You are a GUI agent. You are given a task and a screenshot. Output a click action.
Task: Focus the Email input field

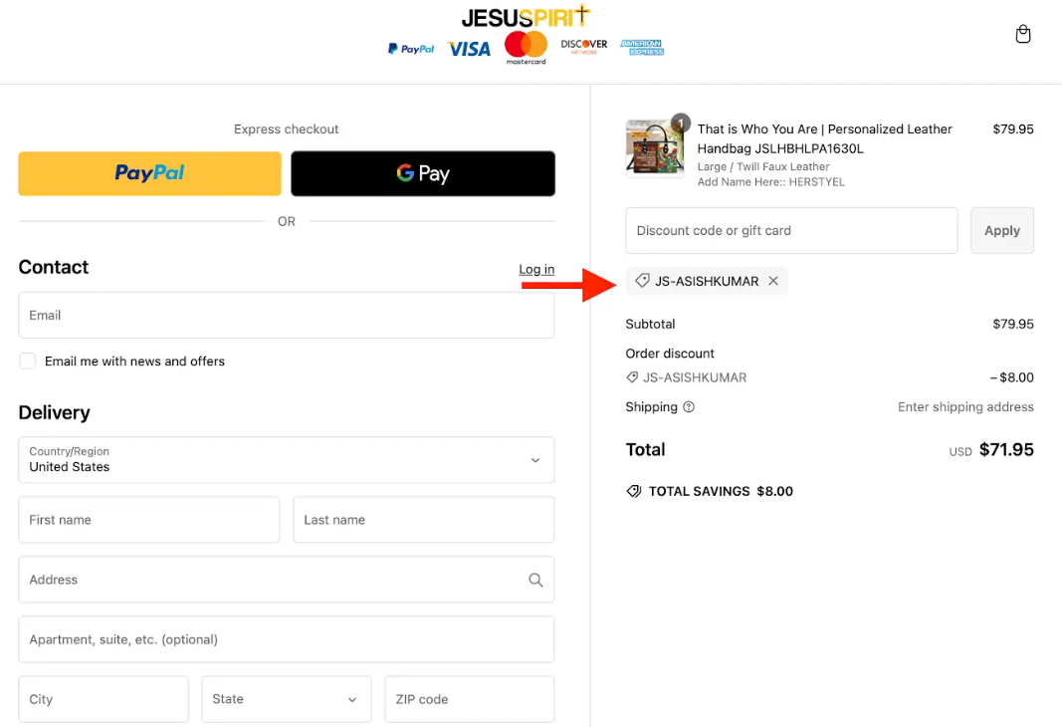286,316
